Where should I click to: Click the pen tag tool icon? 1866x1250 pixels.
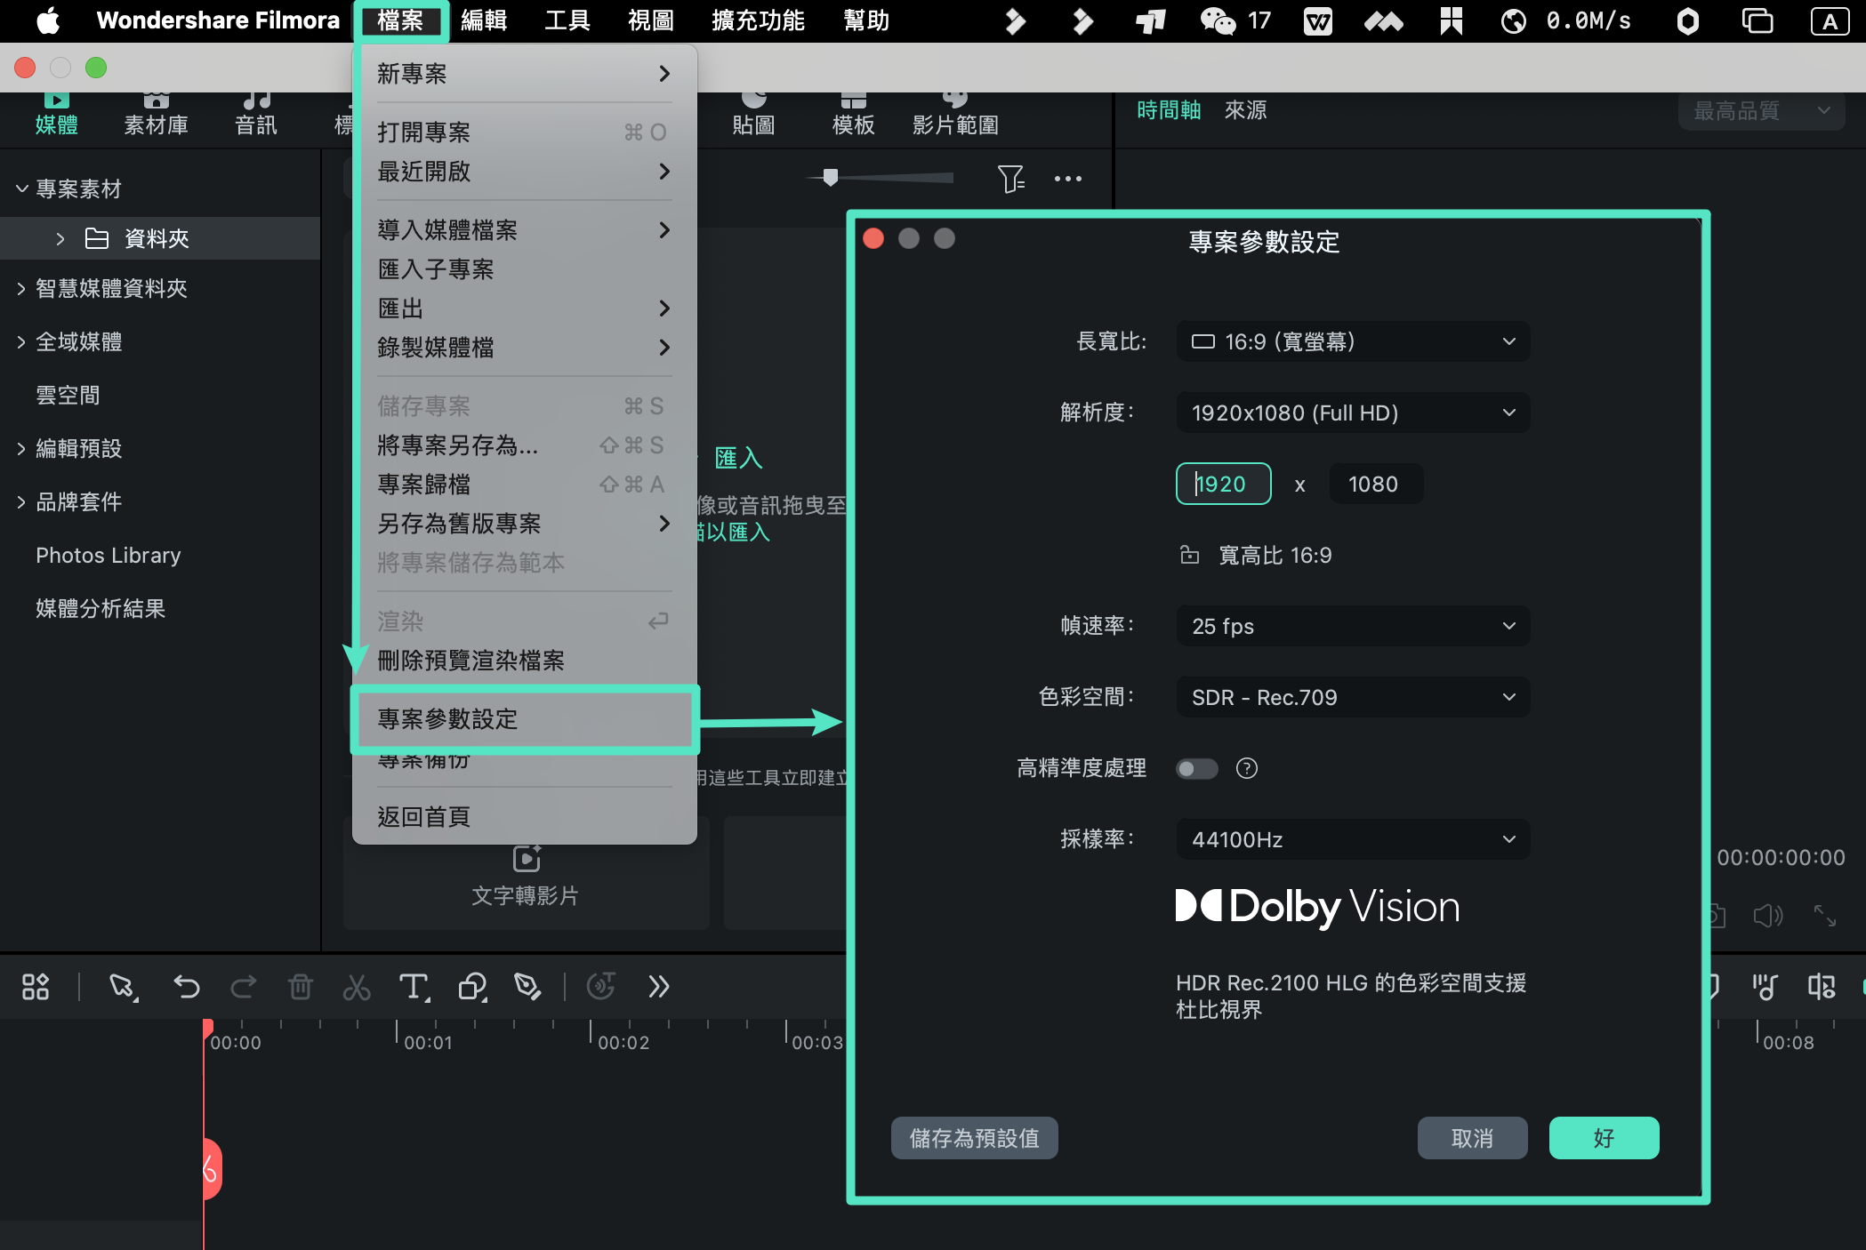coord(528,987)
